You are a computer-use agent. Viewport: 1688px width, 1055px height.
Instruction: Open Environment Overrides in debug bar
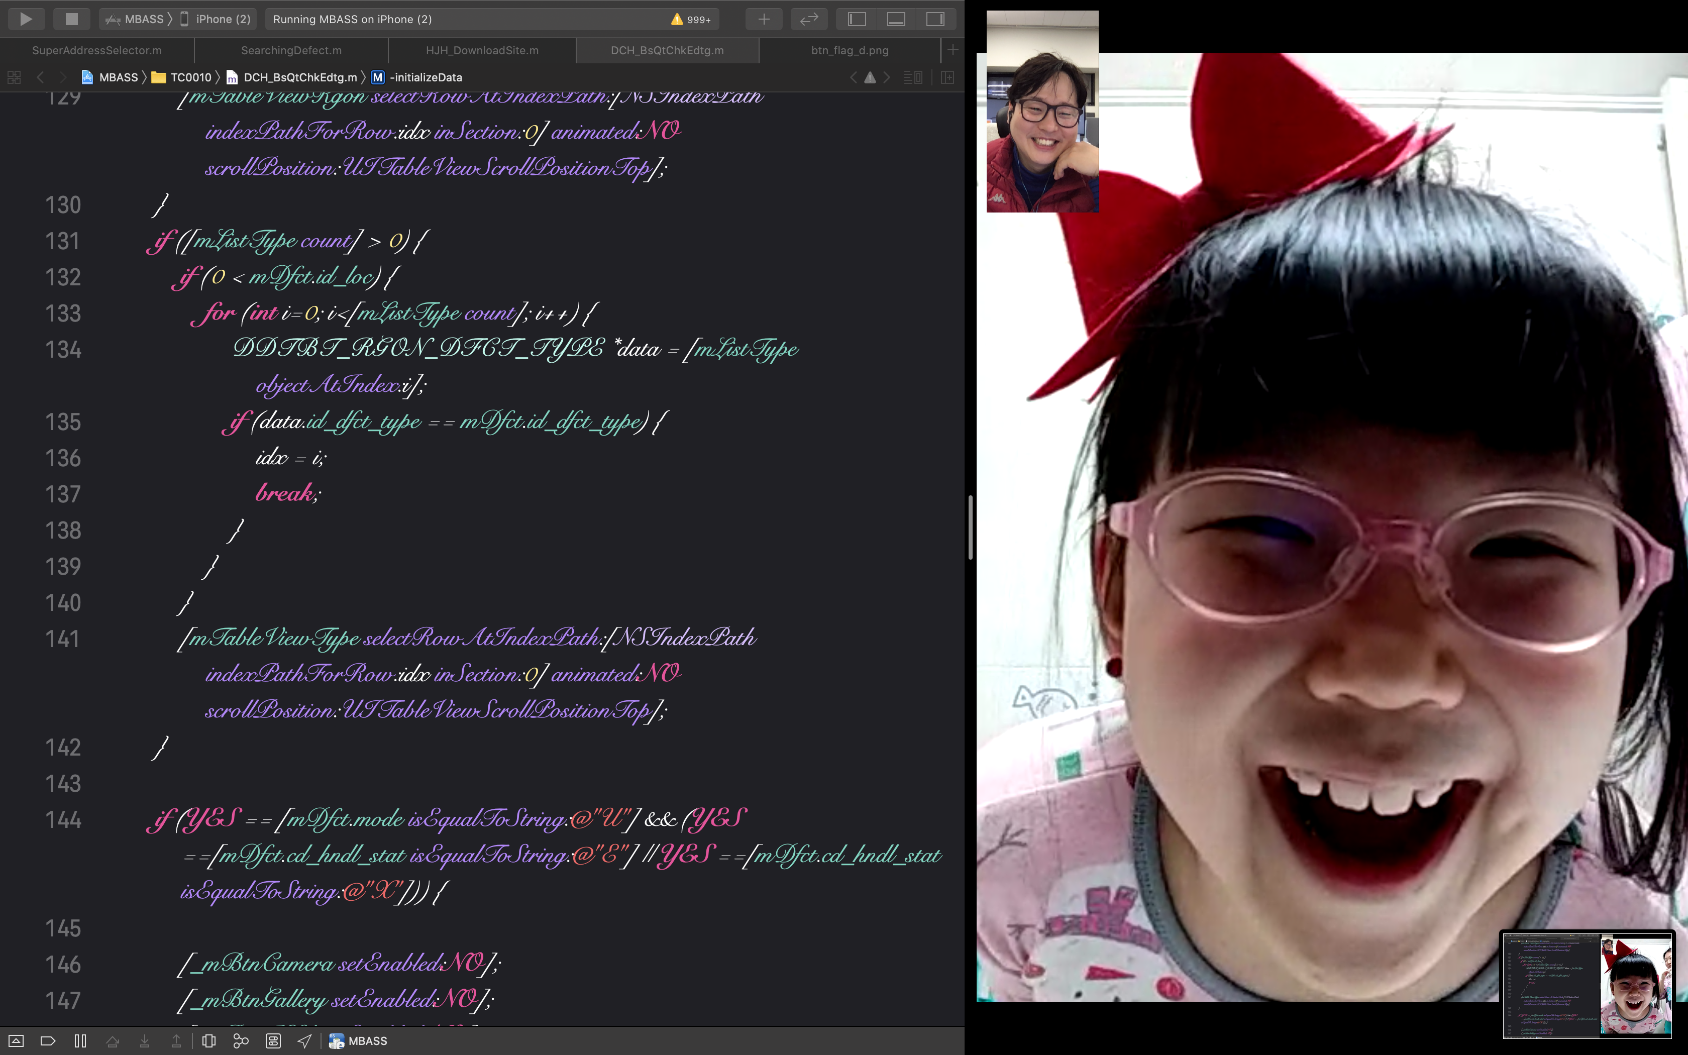coord(273,1040)
